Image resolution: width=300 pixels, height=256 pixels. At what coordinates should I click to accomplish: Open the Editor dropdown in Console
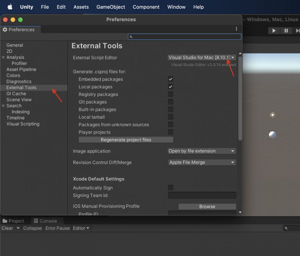[81, 228]
